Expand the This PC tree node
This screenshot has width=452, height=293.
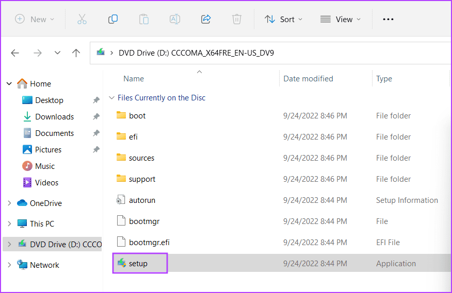pyautogui.click(x=9, y=223)
